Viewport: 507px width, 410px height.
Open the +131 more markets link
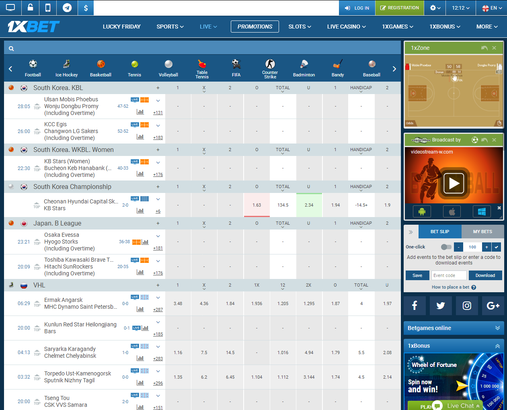[x=158, y=113]
